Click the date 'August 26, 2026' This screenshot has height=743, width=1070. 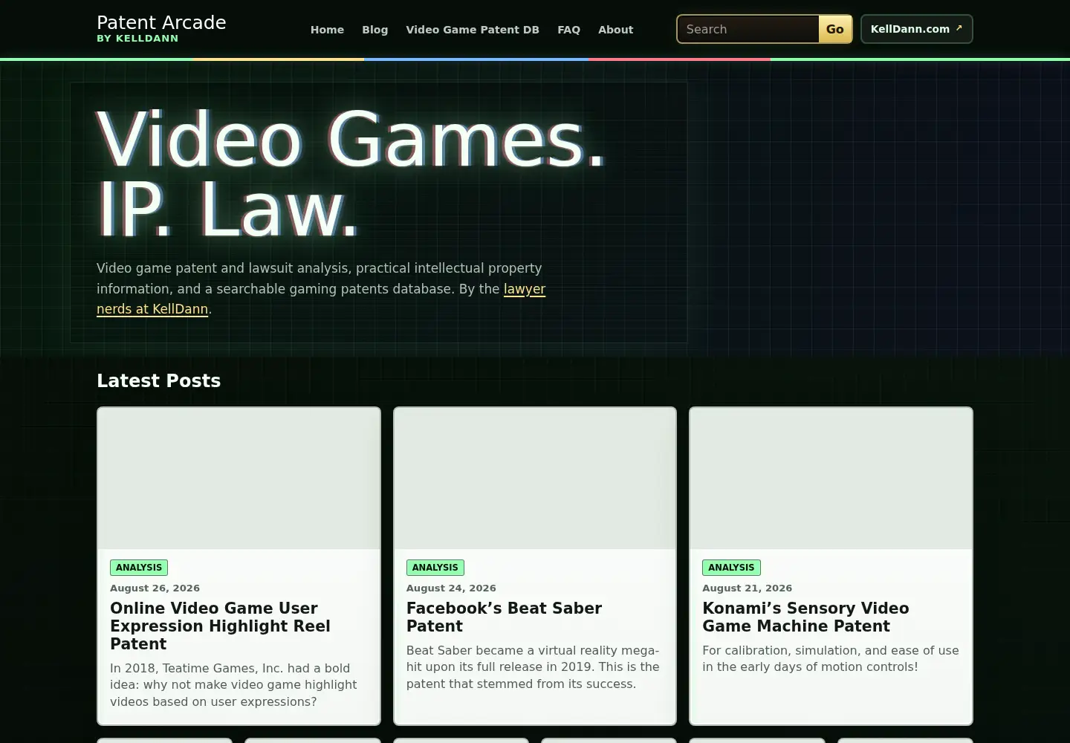click(155, 588)
